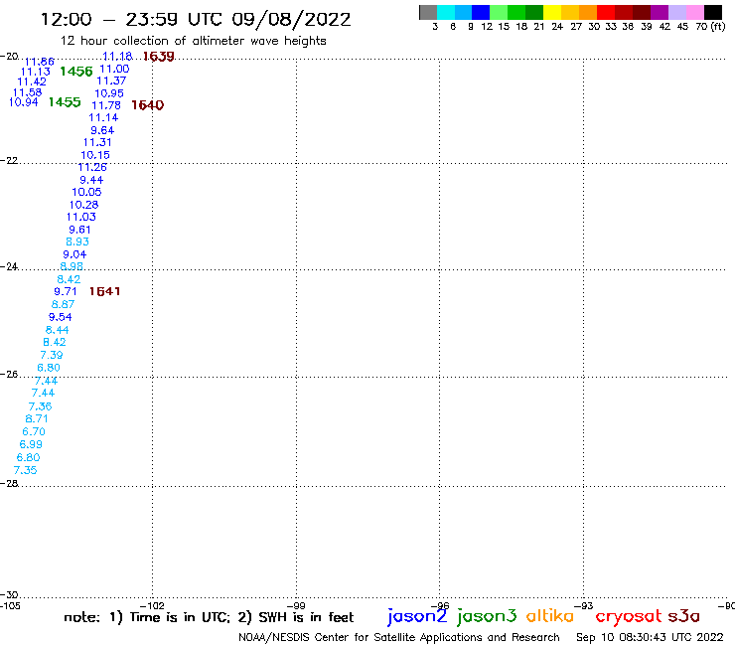
Task: Click the NOAA/NESDIS Center credit text
Action: pos(399,637)
